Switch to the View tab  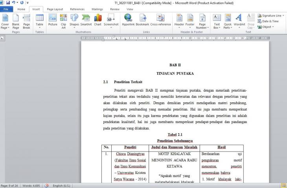click(x=130, y=9)
